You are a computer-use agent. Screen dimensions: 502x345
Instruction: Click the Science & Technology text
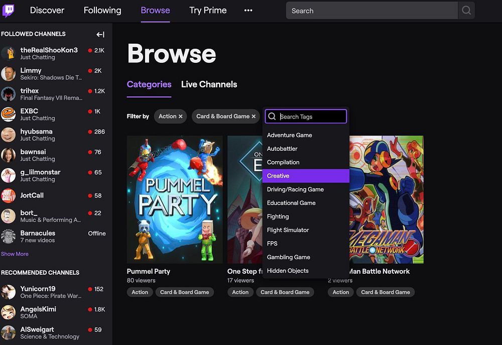coord(50,336)
